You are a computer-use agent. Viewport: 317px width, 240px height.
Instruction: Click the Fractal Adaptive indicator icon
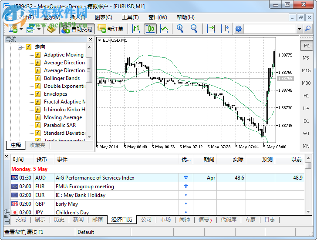point(37,102)
